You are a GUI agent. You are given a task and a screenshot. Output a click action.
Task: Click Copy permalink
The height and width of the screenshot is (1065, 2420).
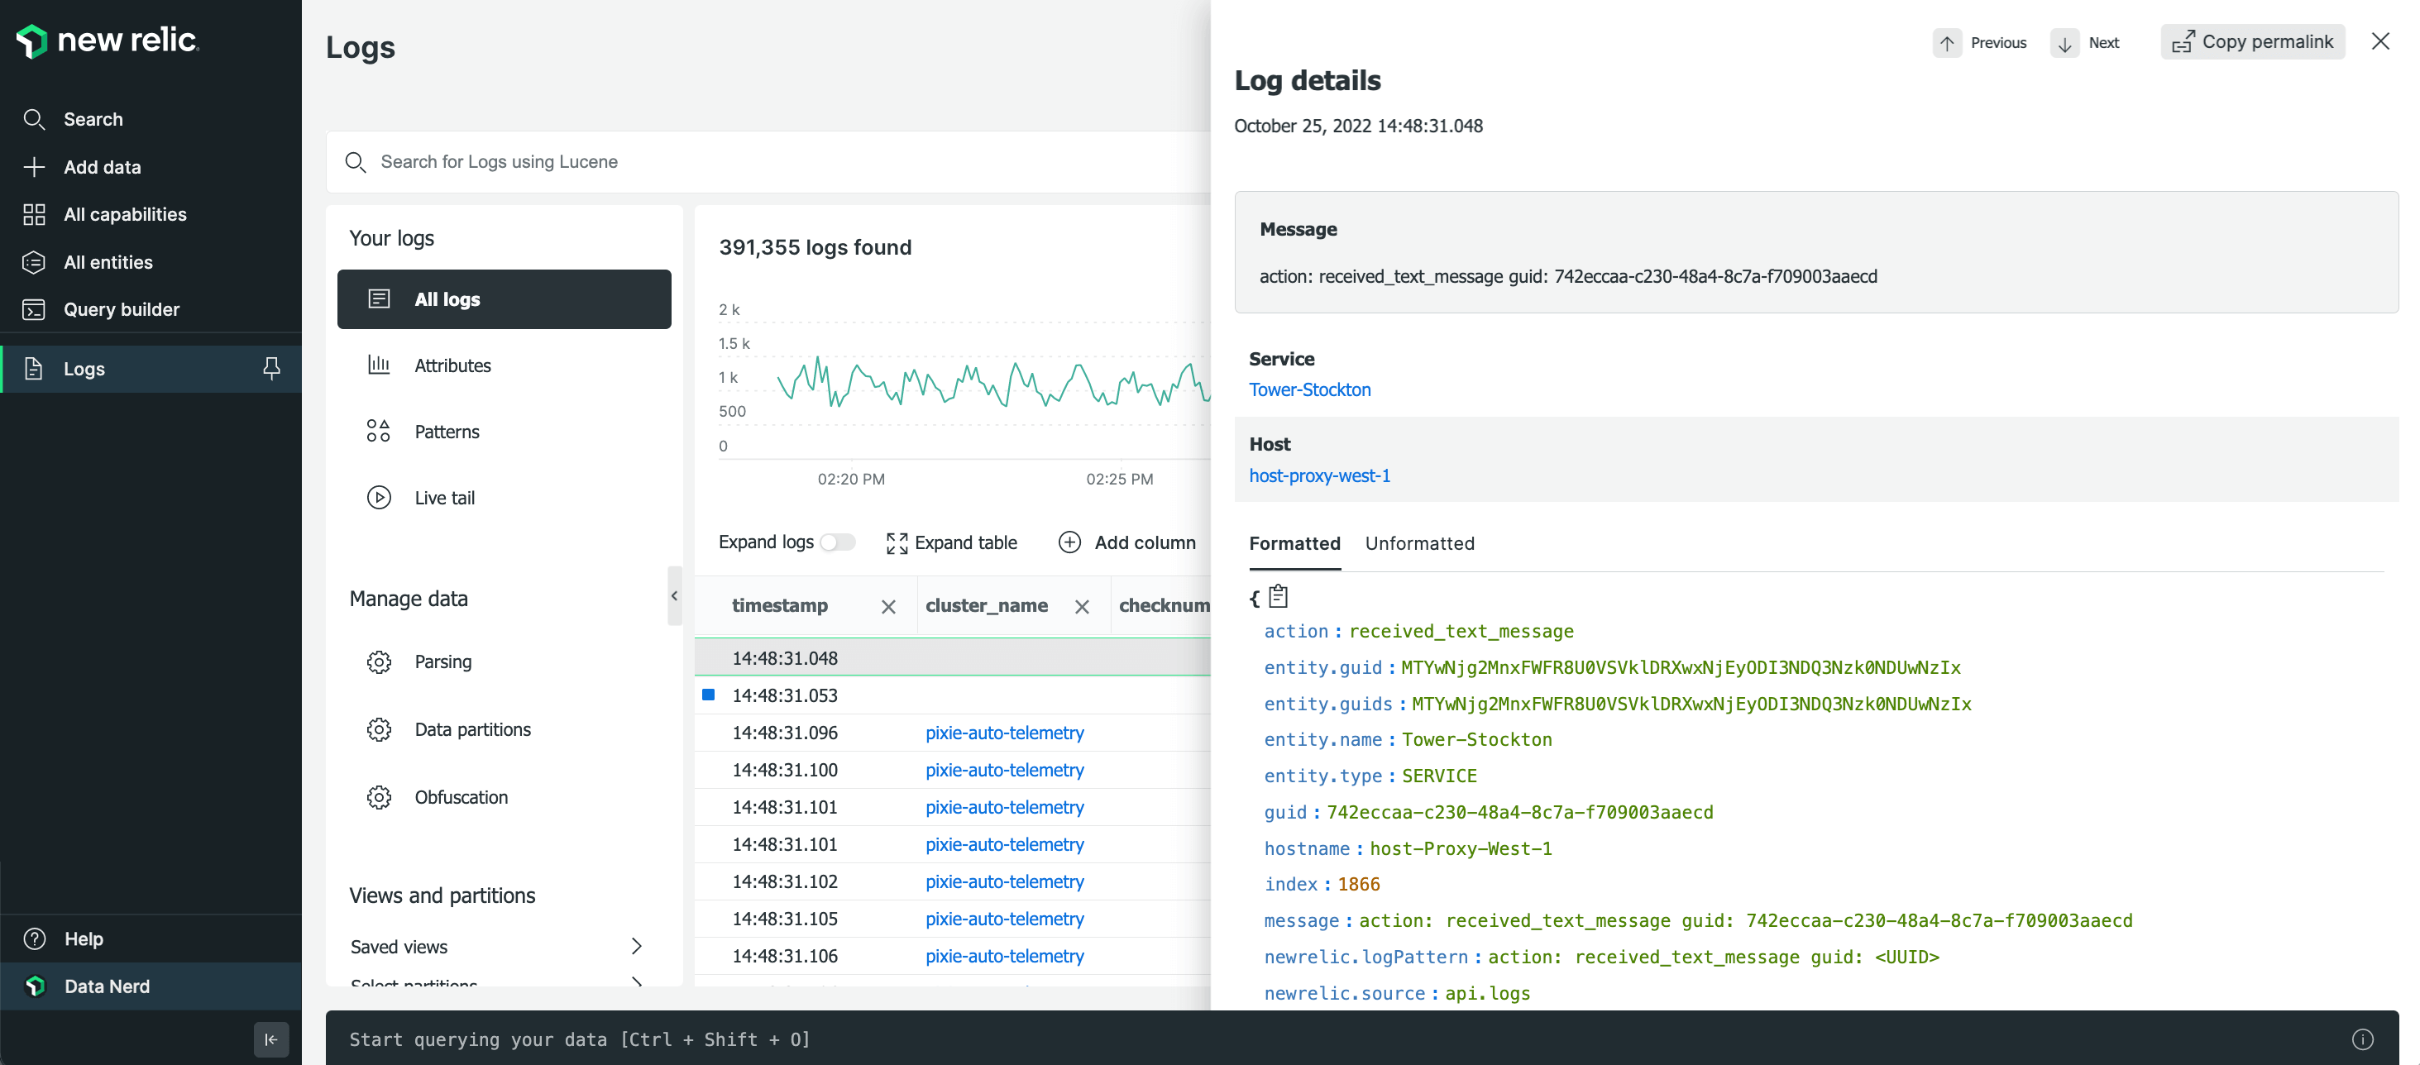pos(2252,41)
